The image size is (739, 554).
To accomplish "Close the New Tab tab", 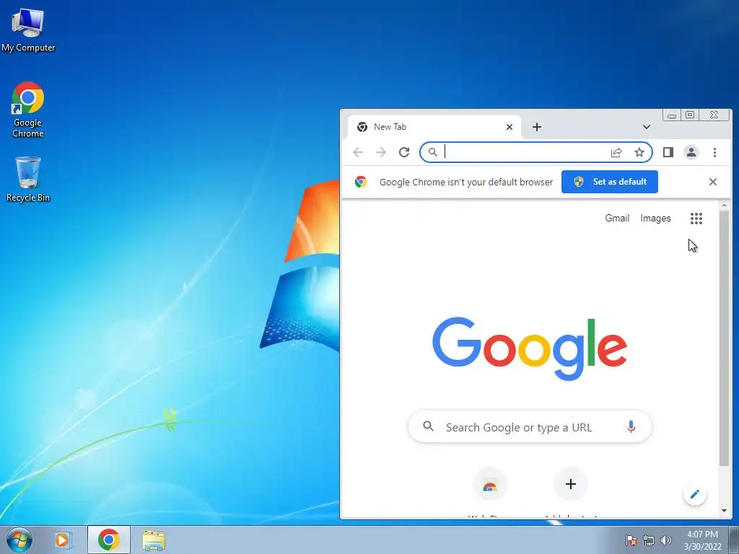I will 509,127.
